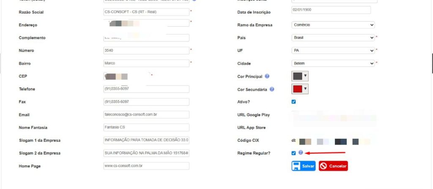The width and height of the screenshot is (433, 189).
Task: Click the Home Page URL field
Action: (146, 166)
